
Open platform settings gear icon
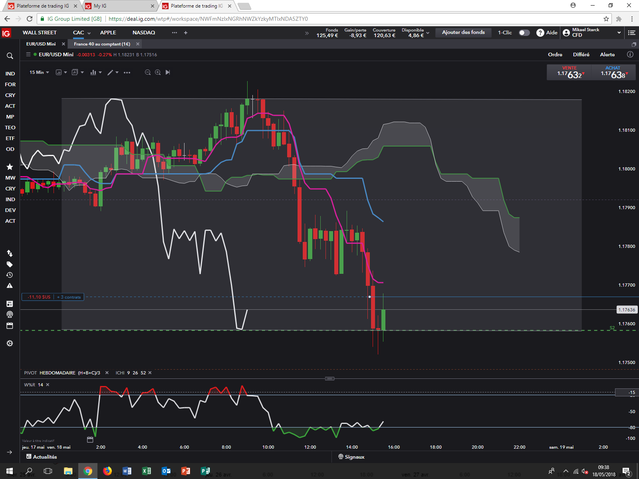tap(10, 343)
